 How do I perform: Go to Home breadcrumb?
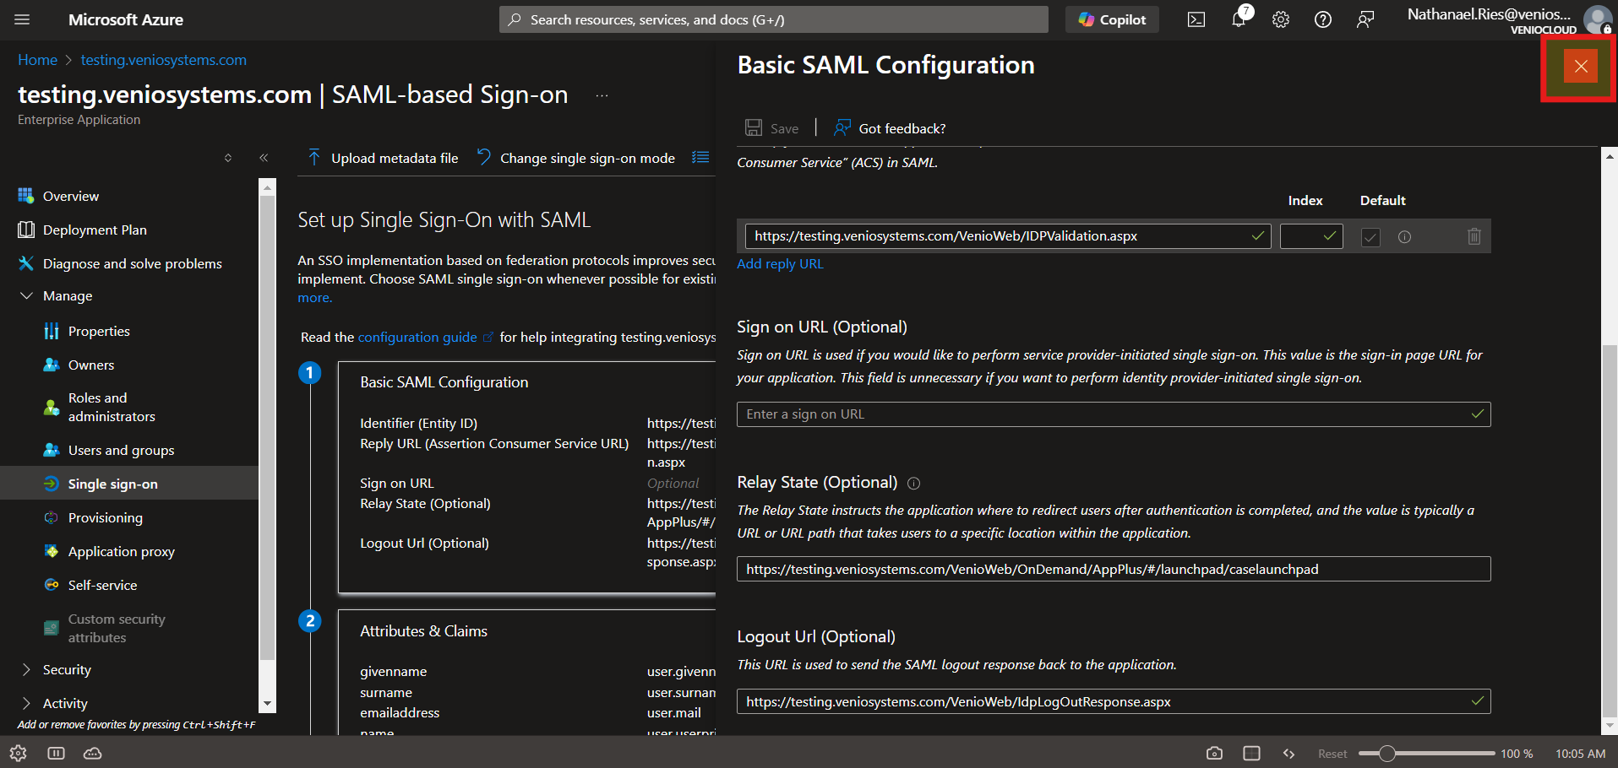pyautogui.click(x=38, y=60)
